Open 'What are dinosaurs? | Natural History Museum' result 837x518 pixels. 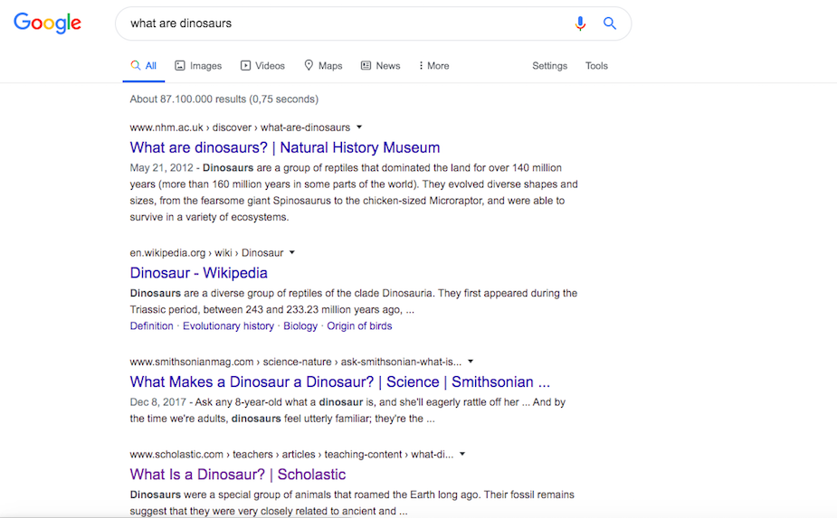click(284, 147)
